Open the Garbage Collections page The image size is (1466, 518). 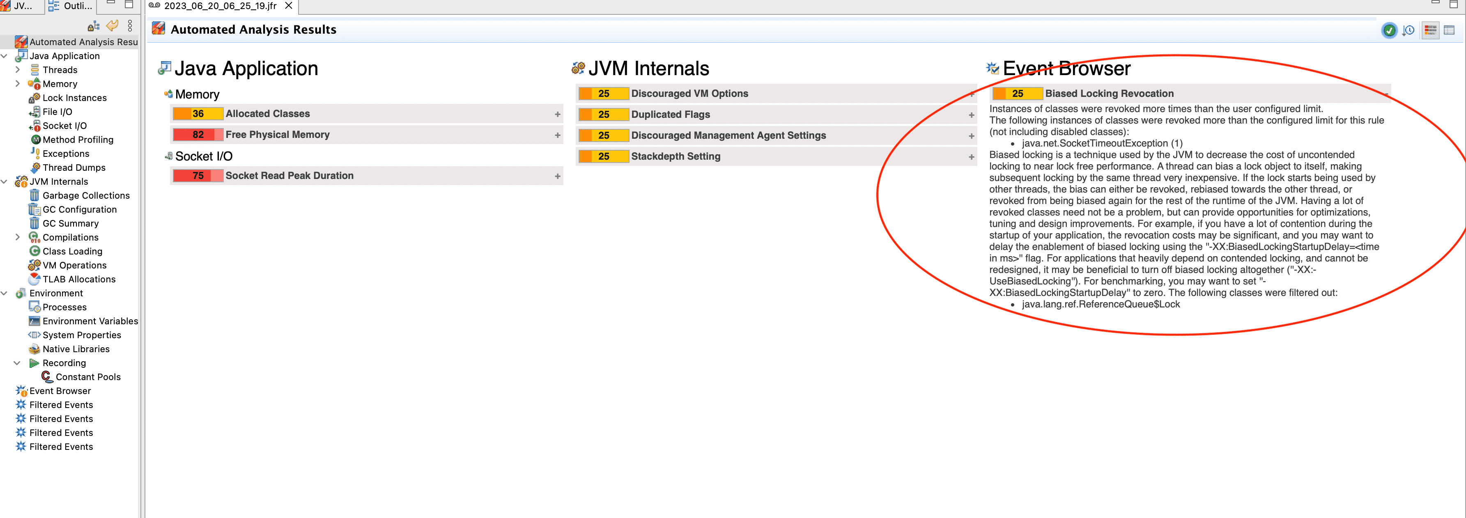tap(85, 196)
